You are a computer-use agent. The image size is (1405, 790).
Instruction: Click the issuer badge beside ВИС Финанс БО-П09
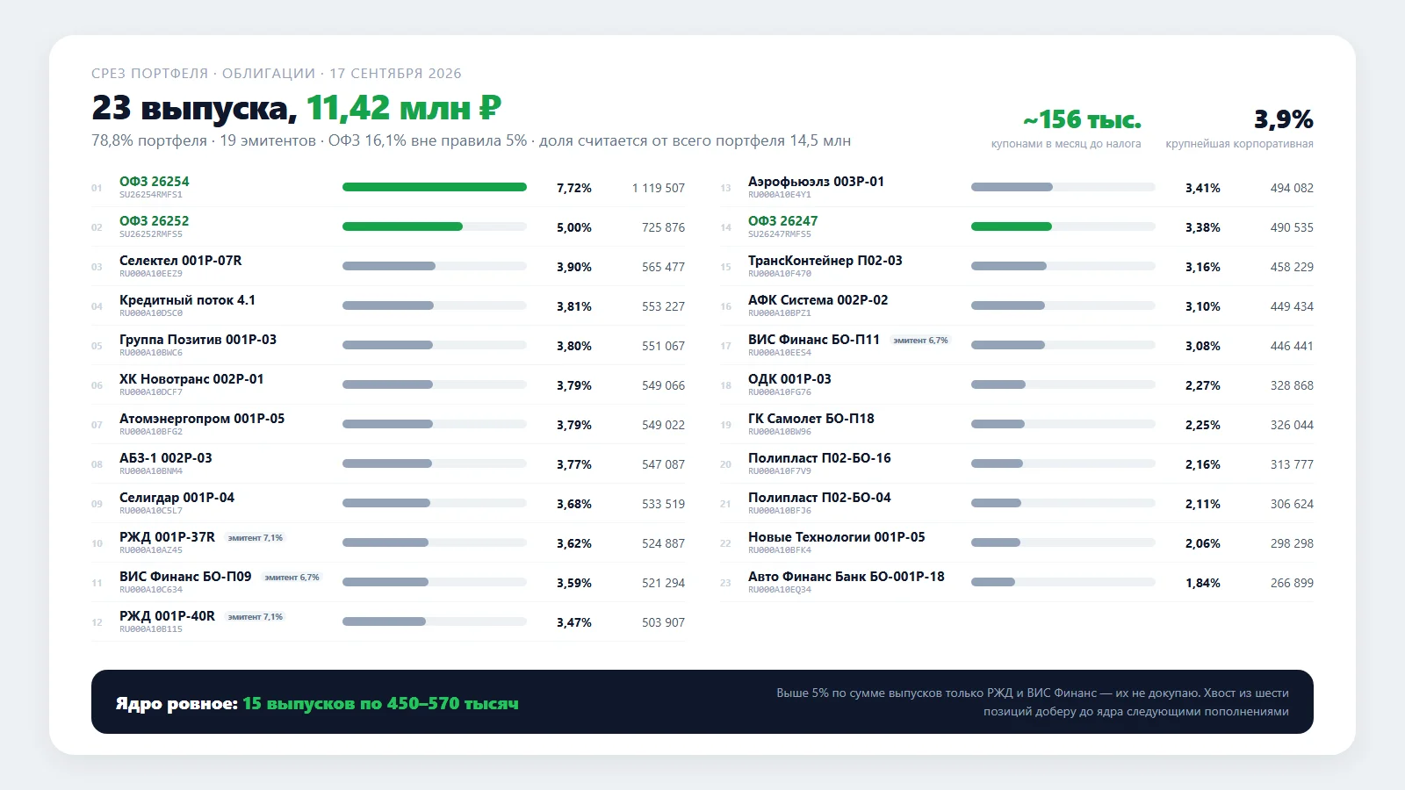click(292, 578)
